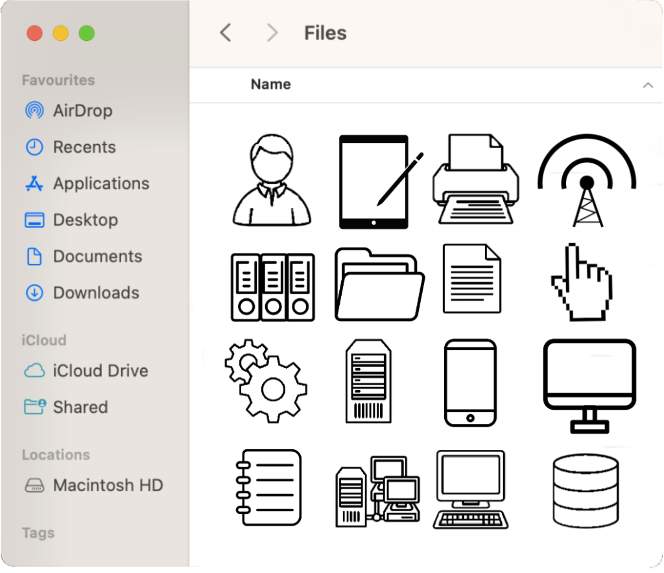The height and width of the screenshot is (573, 664).
Task: Zoom the window with the green button
Action: (87, 33)
